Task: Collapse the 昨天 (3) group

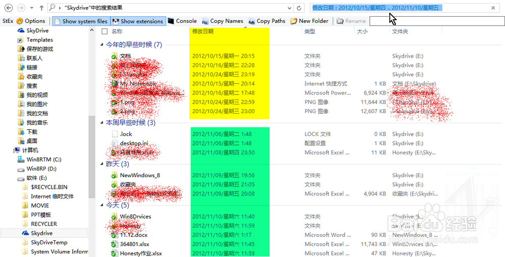Action: 102,164
